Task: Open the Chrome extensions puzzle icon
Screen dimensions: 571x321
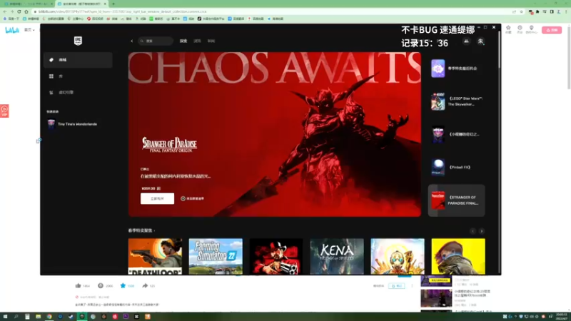Action: point(537,11)
